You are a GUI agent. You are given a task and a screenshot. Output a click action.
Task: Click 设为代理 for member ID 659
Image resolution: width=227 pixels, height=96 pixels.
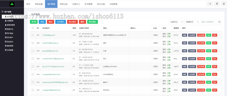point(201,51)
